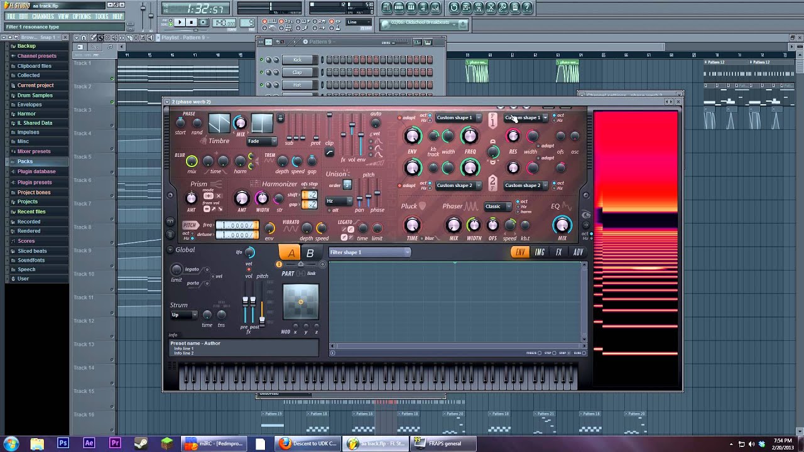The image size is (804, 452).
Task: Open Drum Samples folder in browser
Action: [35, 95]
